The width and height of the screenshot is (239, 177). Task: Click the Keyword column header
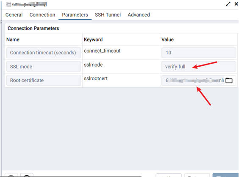coord(93,39)
